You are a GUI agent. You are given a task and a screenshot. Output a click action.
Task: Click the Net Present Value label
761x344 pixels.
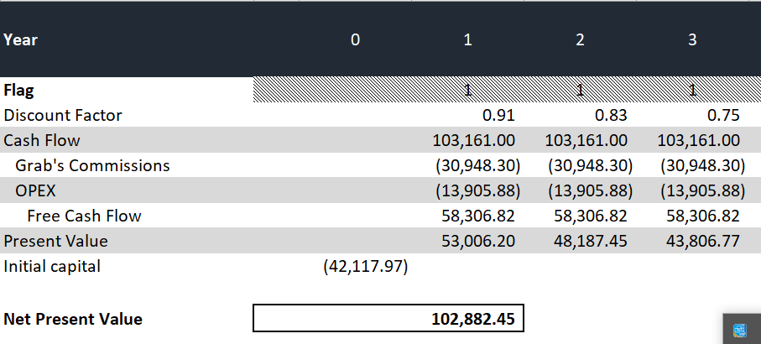pos(73,319)
